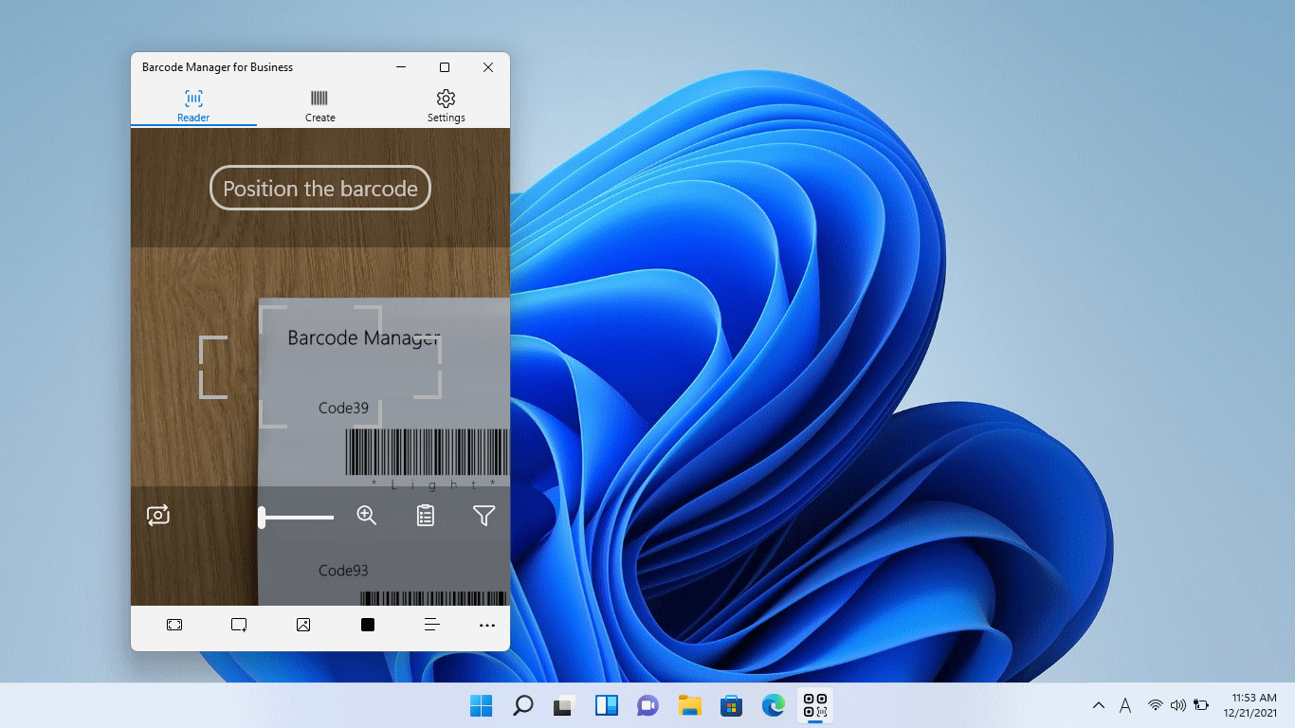Open the magnifier zoom tool
1295x728 pixels.
(366, 516)
